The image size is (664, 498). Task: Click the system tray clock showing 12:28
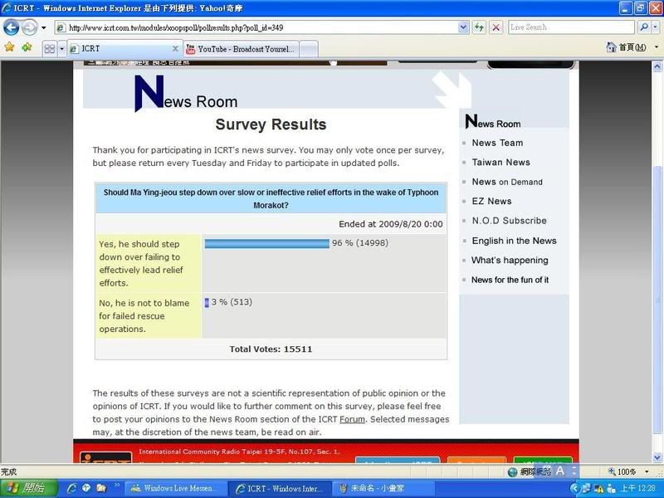tap(638, 488)
